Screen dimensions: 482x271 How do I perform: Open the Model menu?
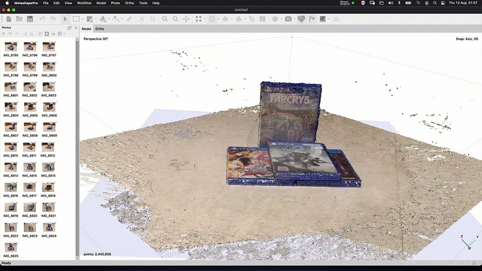click(x=101, y=3)
